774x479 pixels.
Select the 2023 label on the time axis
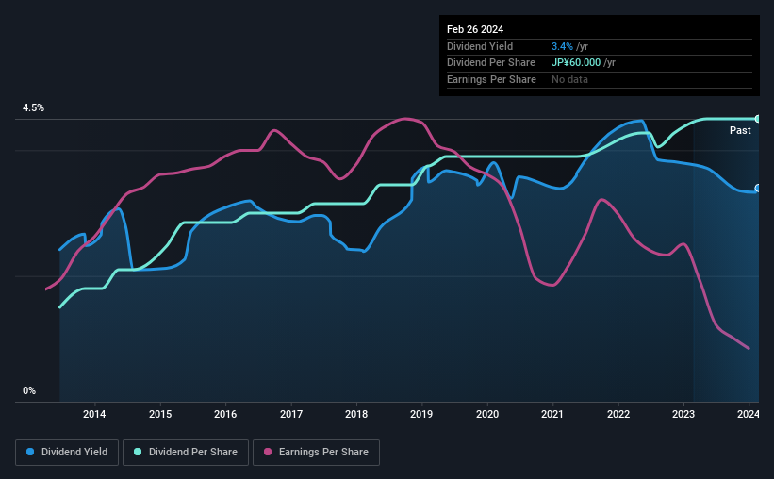click(683, 414)
